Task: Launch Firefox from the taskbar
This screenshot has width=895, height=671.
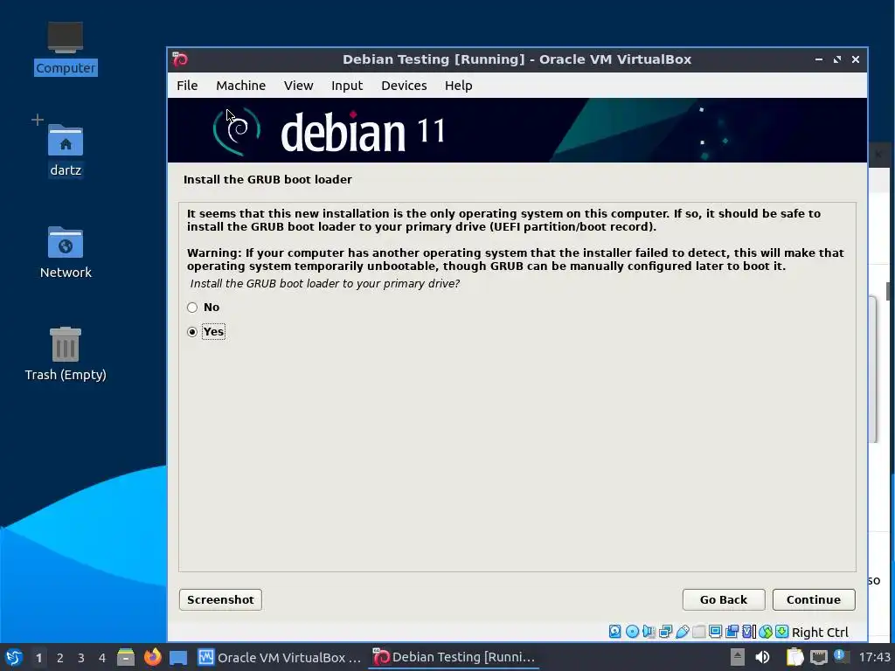Action: pyautogui.click(x=152, y=657)
